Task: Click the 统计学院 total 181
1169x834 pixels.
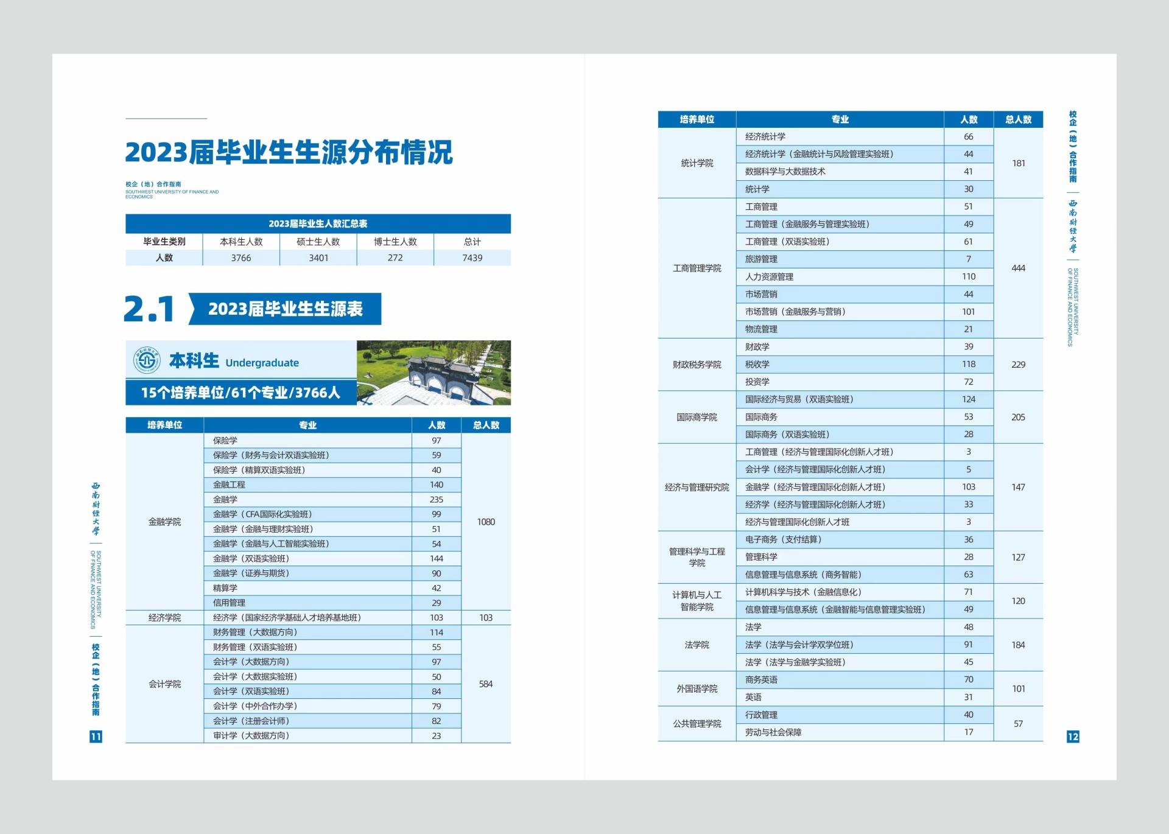Action: click(1019, 163)
